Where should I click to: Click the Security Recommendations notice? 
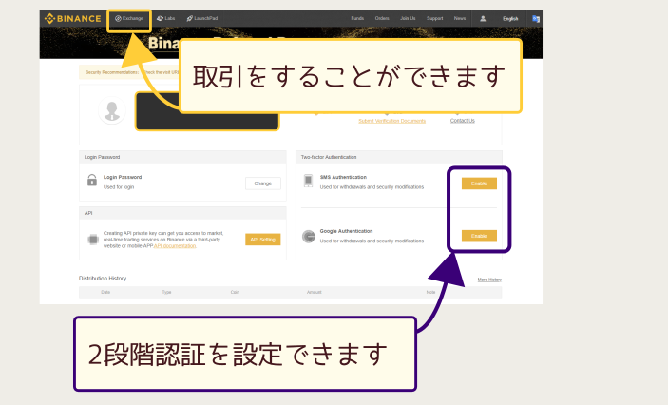coord(129,72)
